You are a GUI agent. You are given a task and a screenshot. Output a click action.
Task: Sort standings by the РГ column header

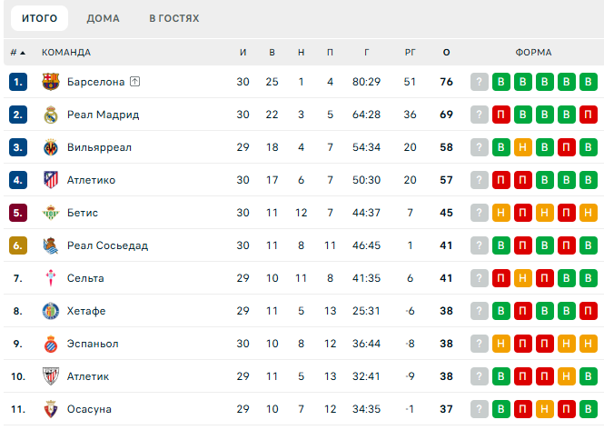click(x=411, y=53)
